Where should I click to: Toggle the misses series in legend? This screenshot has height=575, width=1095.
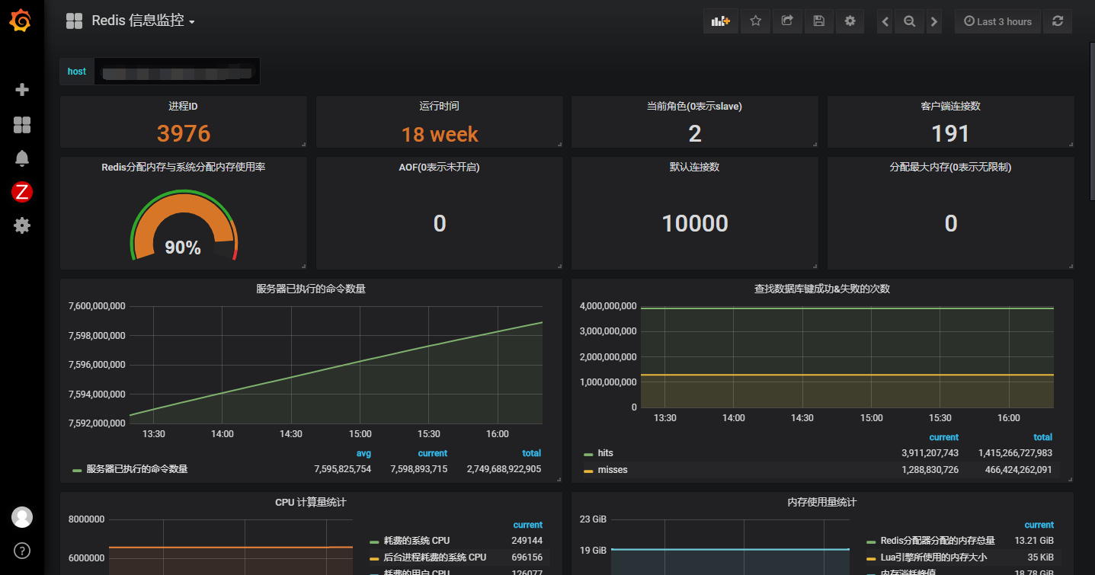tap(612, 470)
